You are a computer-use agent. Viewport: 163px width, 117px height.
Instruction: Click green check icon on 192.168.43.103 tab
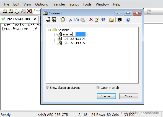[3, 19]
